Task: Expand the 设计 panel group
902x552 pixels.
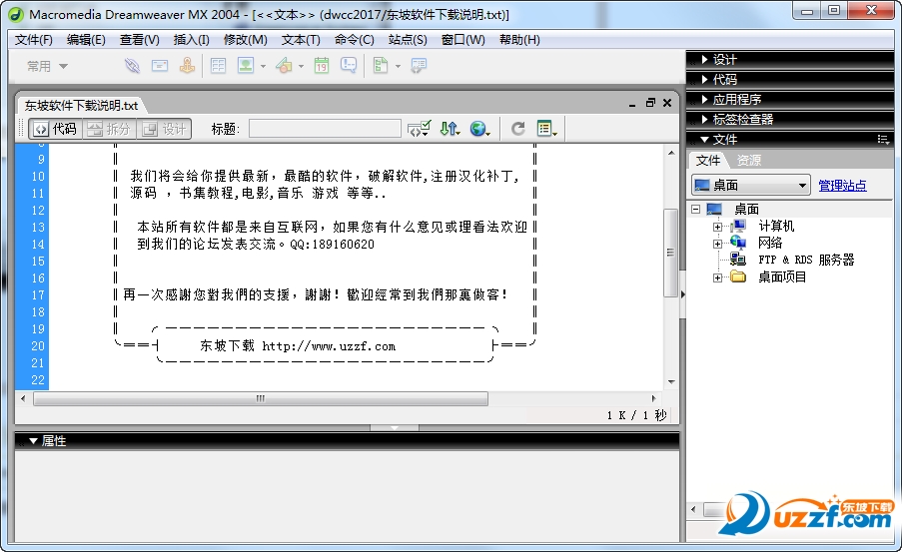Action: point(704,59)
